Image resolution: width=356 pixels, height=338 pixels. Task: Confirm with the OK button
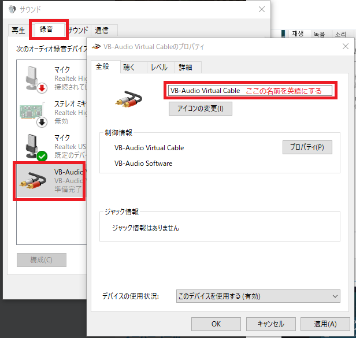click(x=216, y=324)
